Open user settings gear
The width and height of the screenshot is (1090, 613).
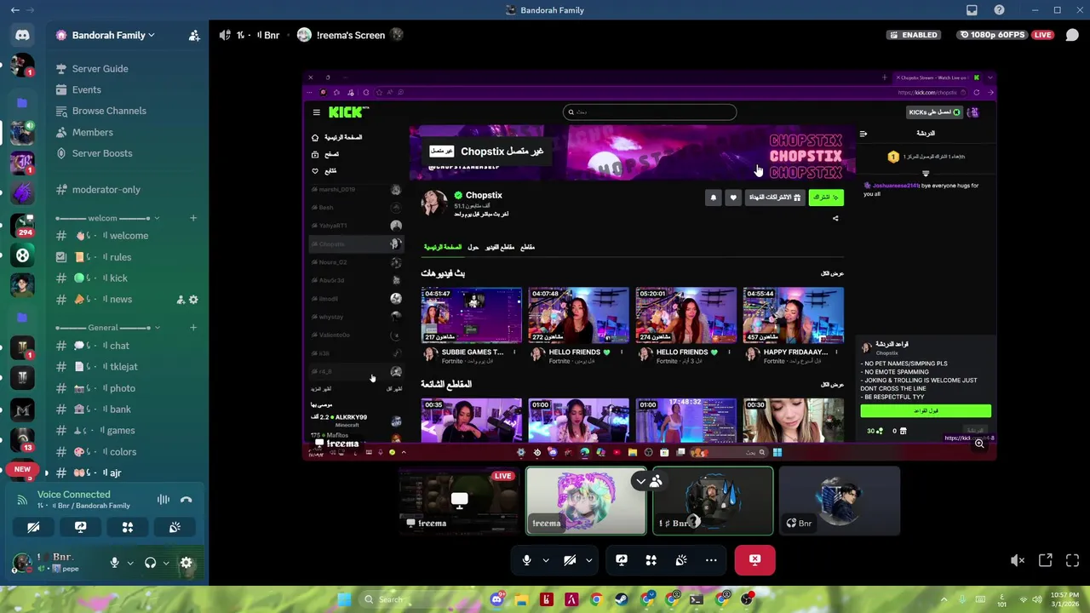186,563
